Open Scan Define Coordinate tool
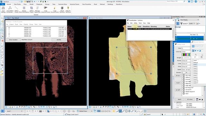Screen dimensions: 206x116 10,10
